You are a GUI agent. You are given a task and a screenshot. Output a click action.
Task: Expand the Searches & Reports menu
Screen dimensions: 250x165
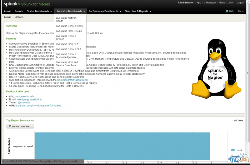pos(138,11)
